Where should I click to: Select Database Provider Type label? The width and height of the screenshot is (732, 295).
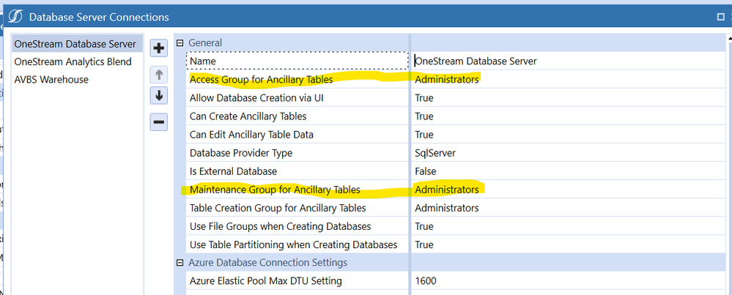point(241,153)
